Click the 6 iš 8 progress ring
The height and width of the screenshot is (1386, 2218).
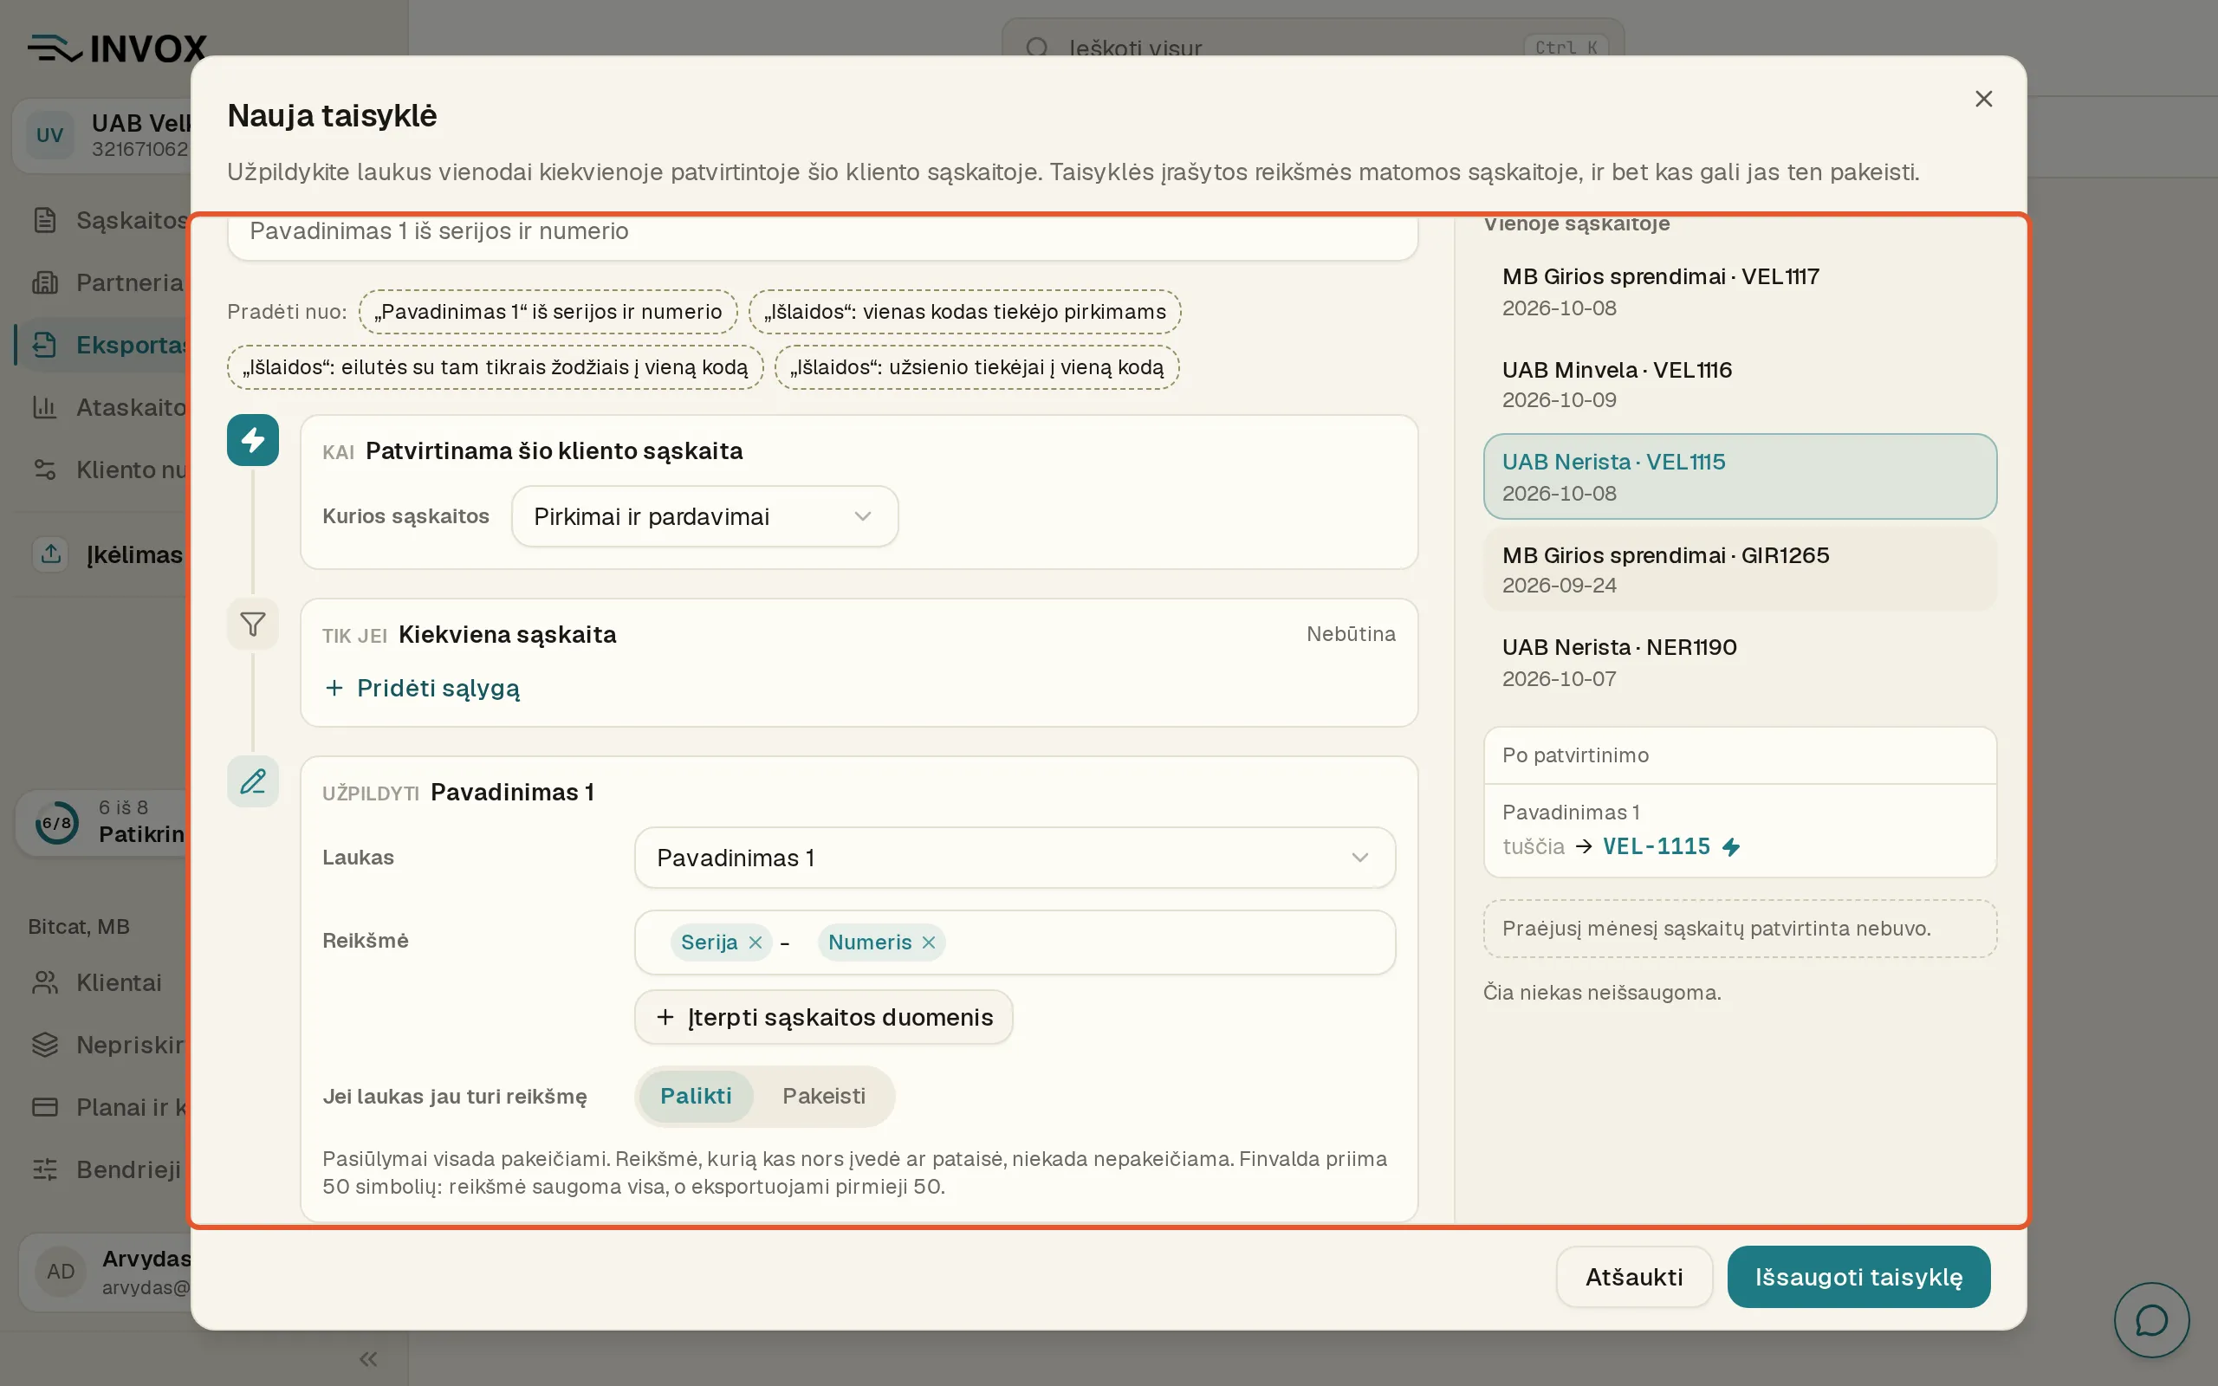point(57,822)
